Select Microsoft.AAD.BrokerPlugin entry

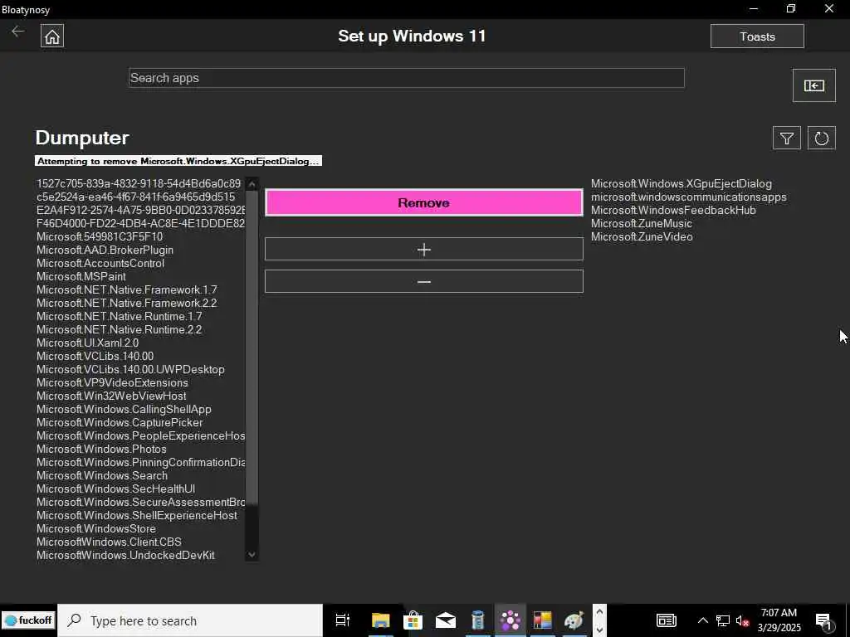point(105,250)
